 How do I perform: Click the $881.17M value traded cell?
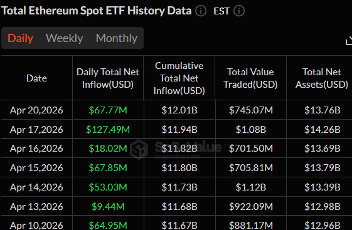pyautogui.click(x=251, y=225)
